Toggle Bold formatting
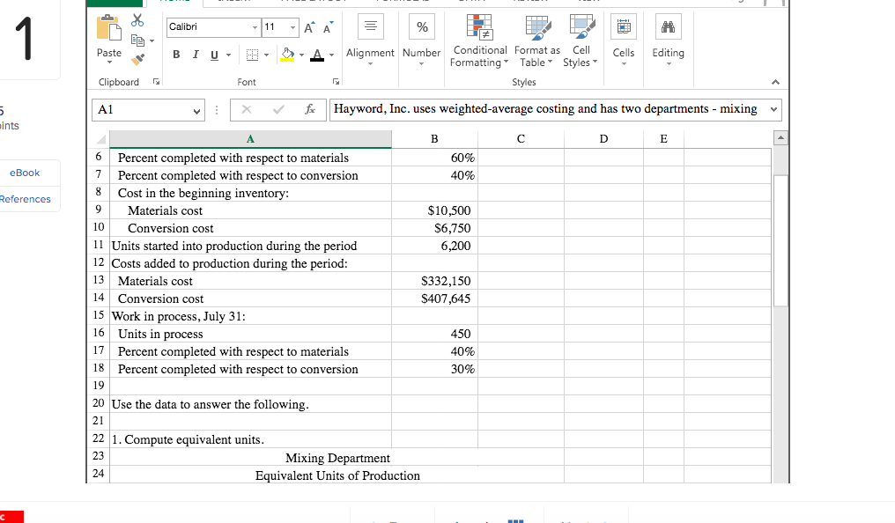 click(x=176, y=55)
